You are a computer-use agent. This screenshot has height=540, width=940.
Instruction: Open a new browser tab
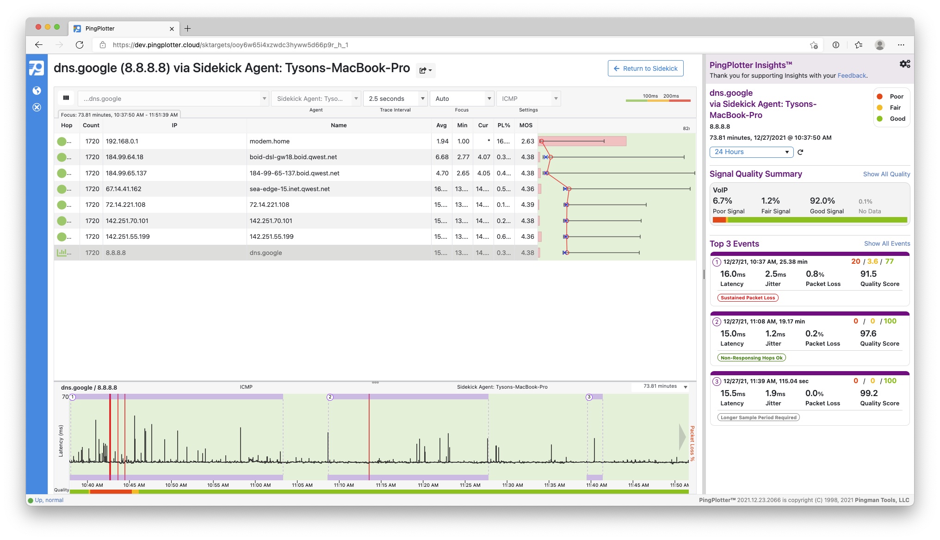[x=187, y=28]
